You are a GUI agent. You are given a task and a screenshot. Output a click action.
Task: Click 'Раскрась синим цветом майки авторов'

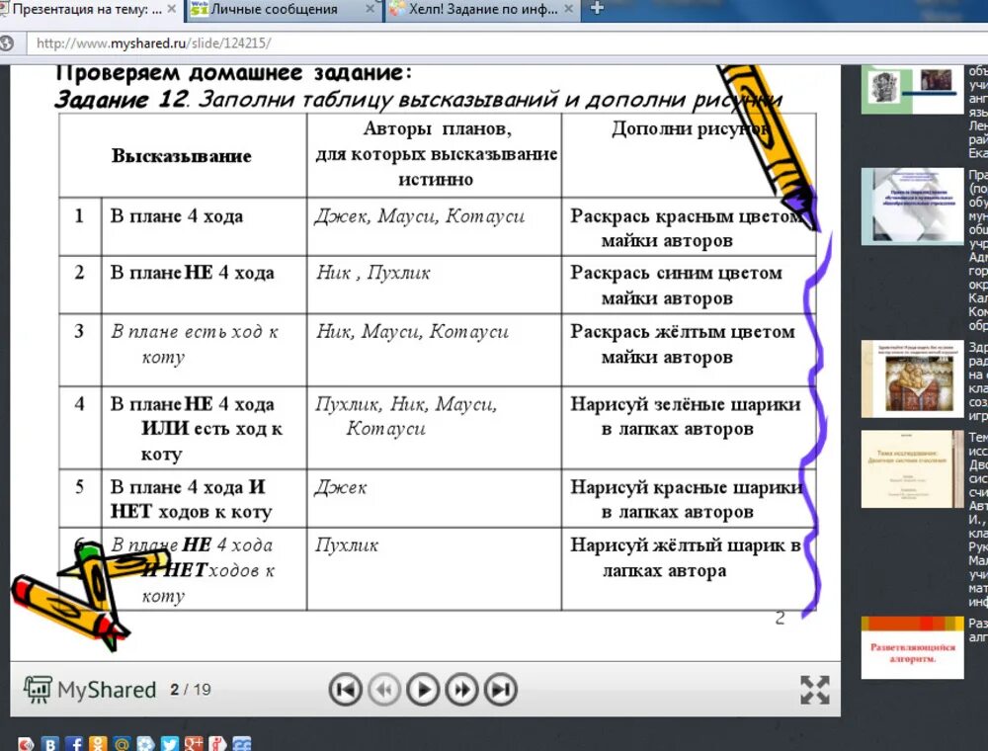click(676, 285)
